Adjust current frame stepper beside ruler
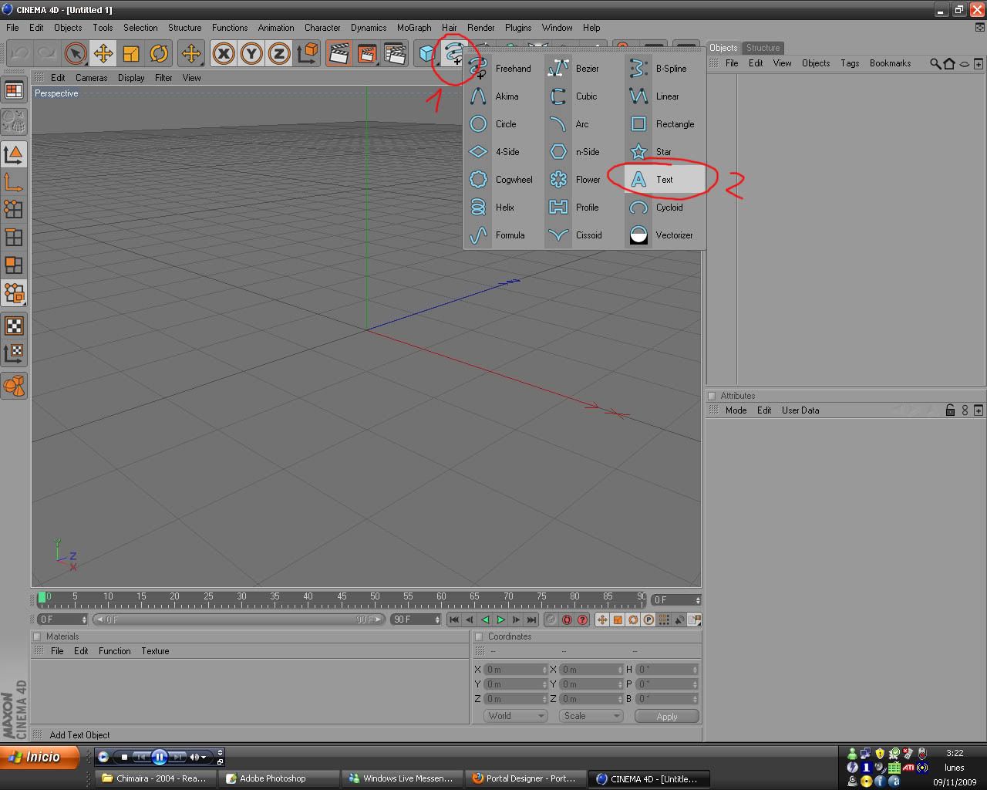This screenshot has height=790, width=987. click(x=698, y=600)
